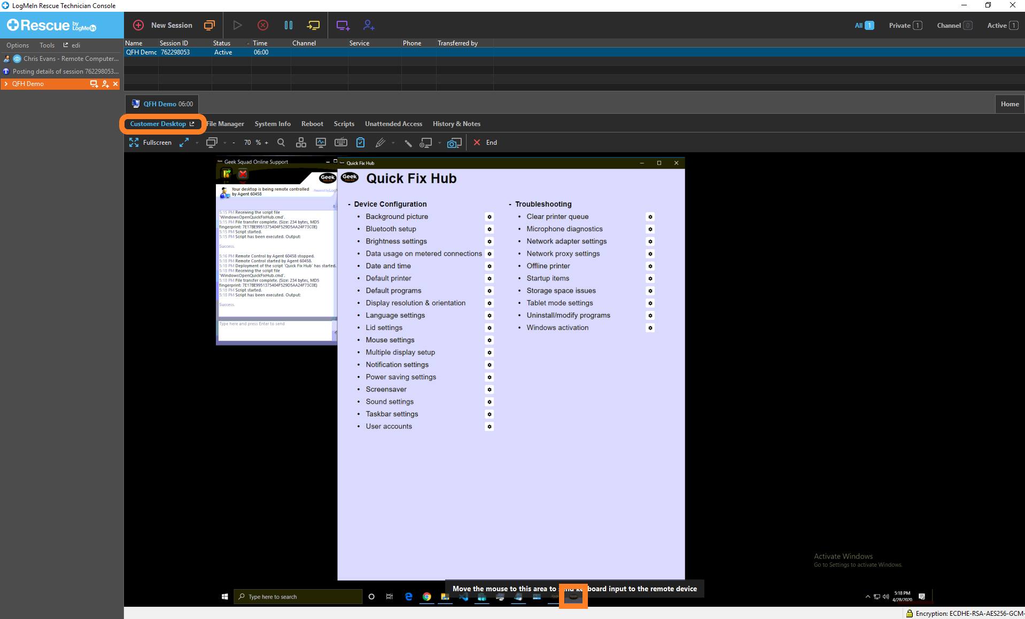Start a New Session
The image size is (1025, 619).
[x=163, y=25]
